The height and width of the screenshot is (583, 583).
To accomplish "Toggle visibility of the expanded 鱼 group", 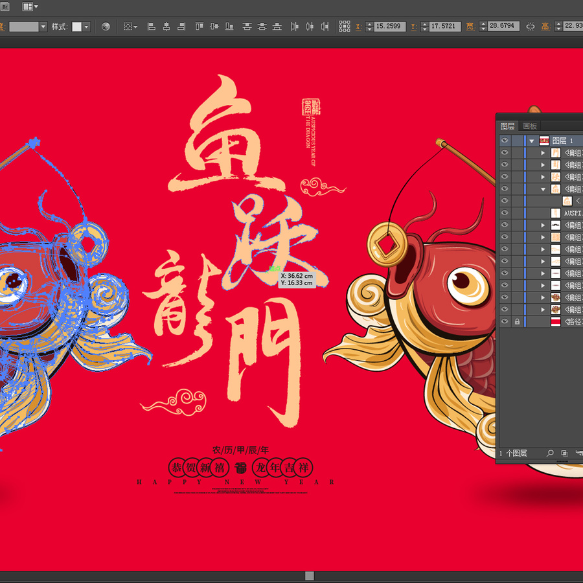I will click(505, 189).
